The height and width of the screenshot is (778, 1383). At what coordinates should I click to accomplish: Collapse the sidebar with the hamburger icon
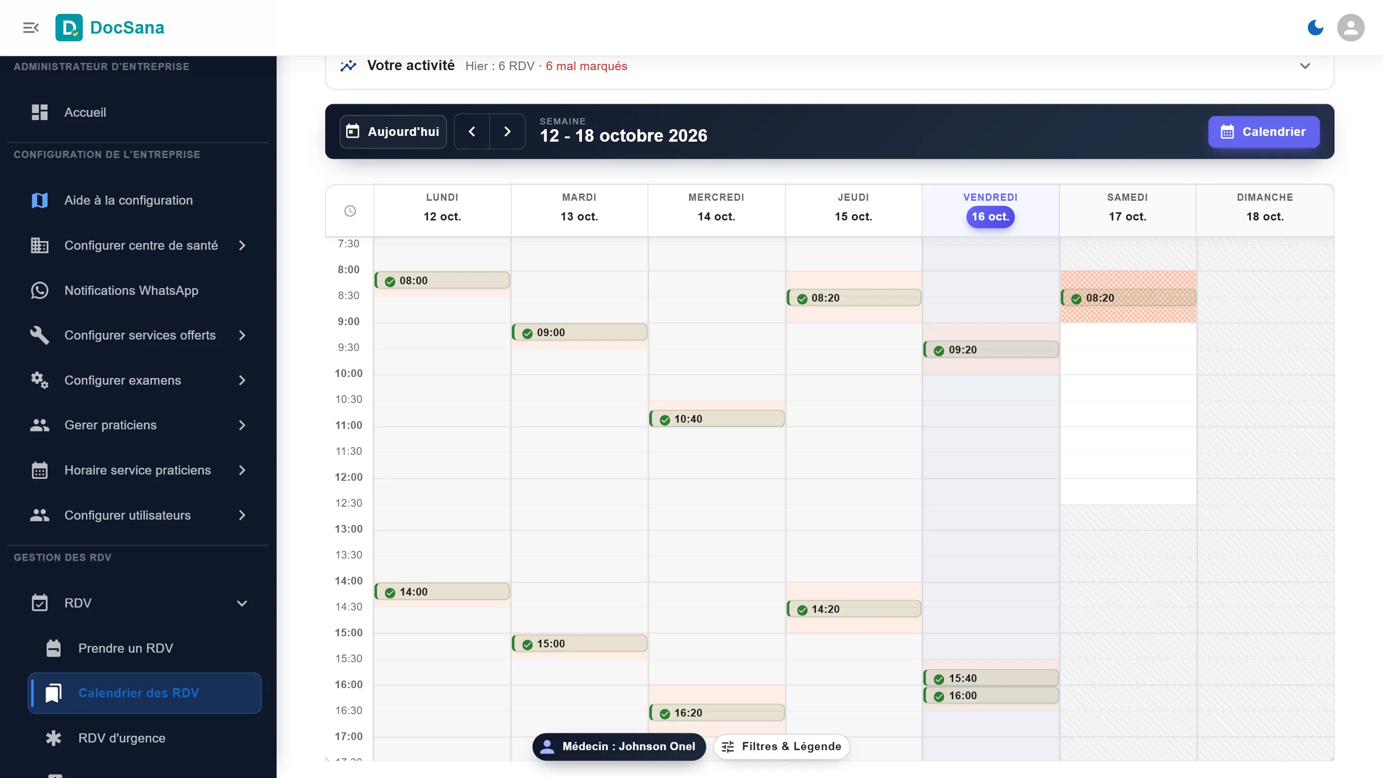pos(31,27)
